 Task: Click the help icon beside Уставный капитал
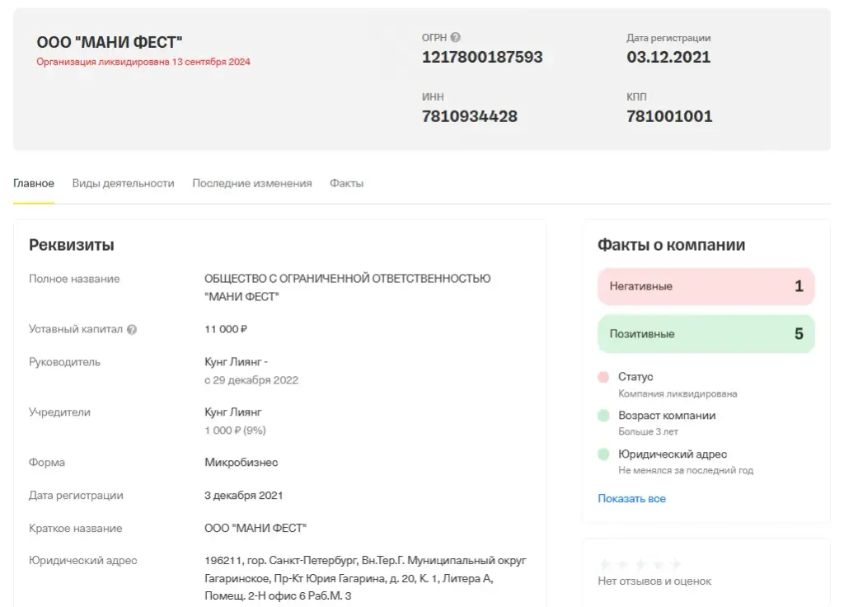[x=132, y=329]
